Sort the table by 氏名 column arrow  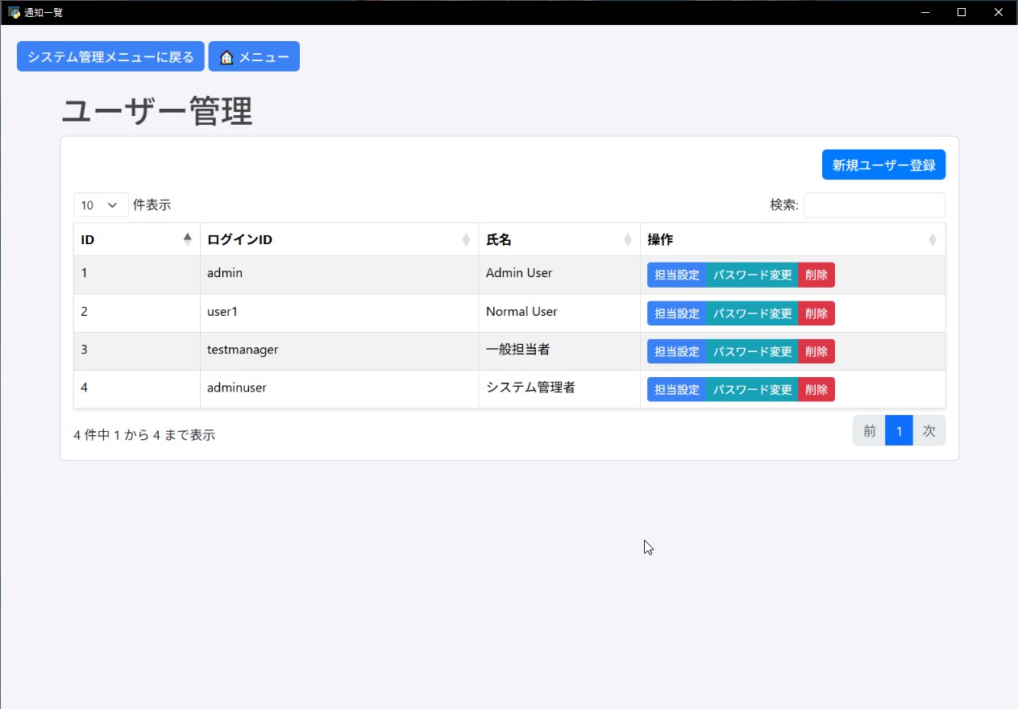pos(627,239)
